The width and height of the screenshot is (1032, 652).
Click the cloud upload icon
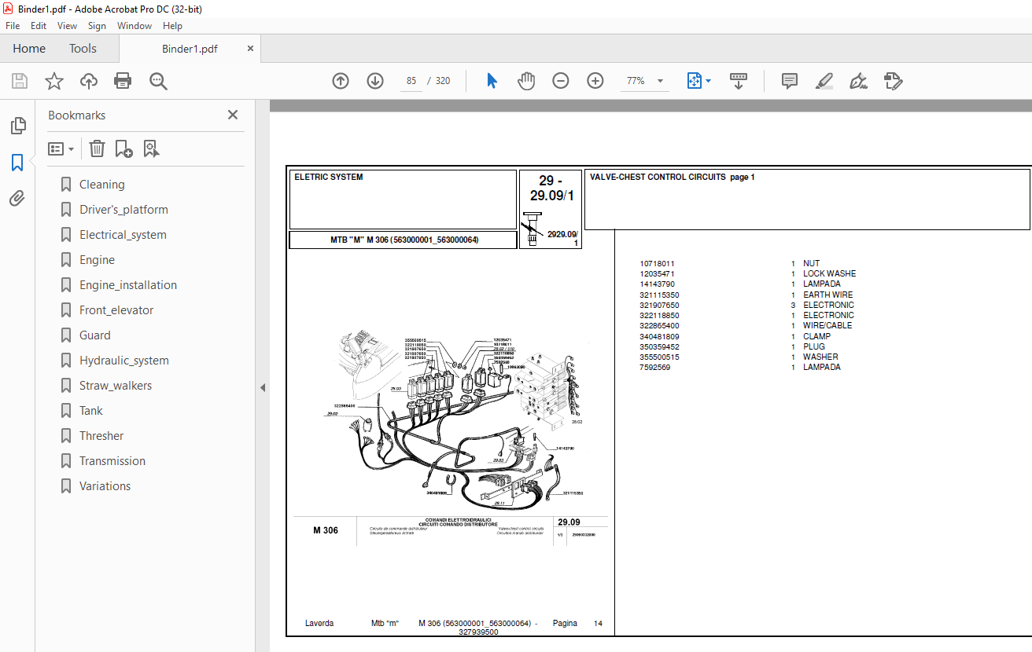click(x=89, y=81)
